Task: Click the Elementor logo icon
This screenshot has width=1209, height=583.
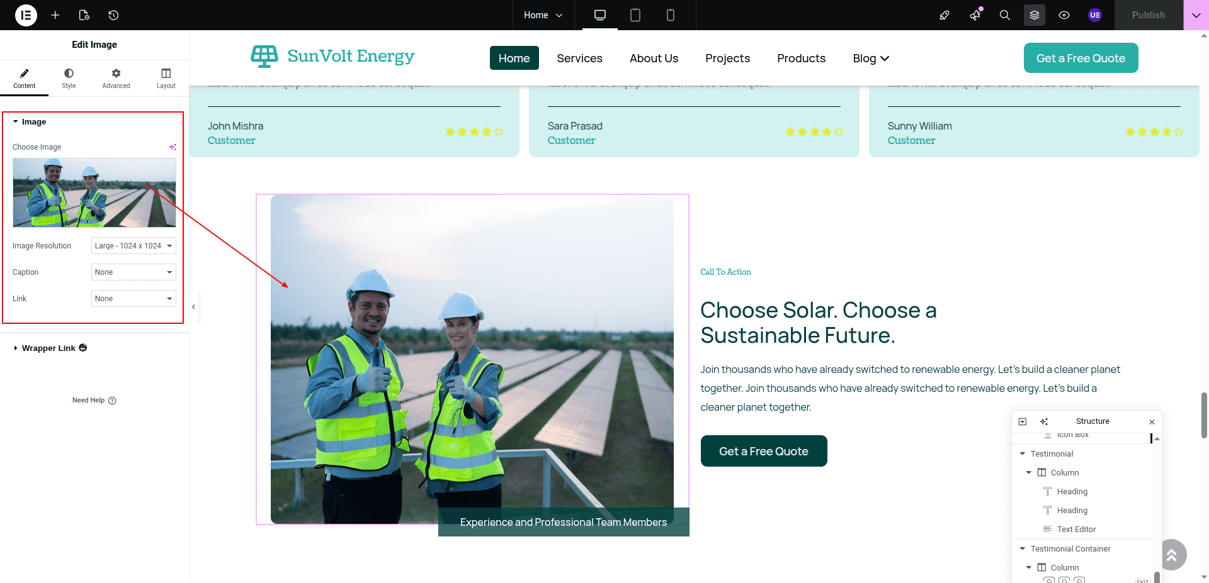Action: point(26,15)
